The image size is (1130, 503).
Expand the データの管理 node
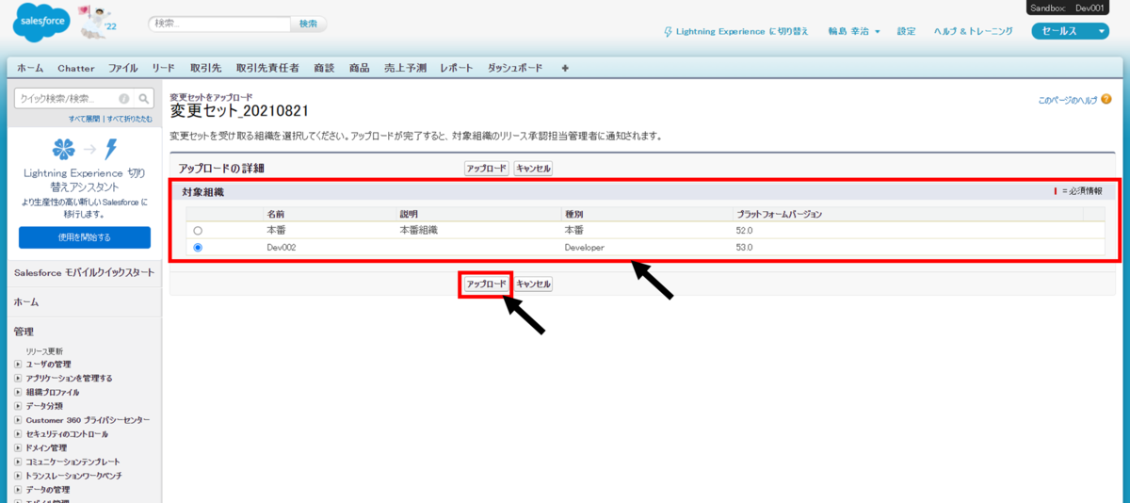tap(18, 490)
